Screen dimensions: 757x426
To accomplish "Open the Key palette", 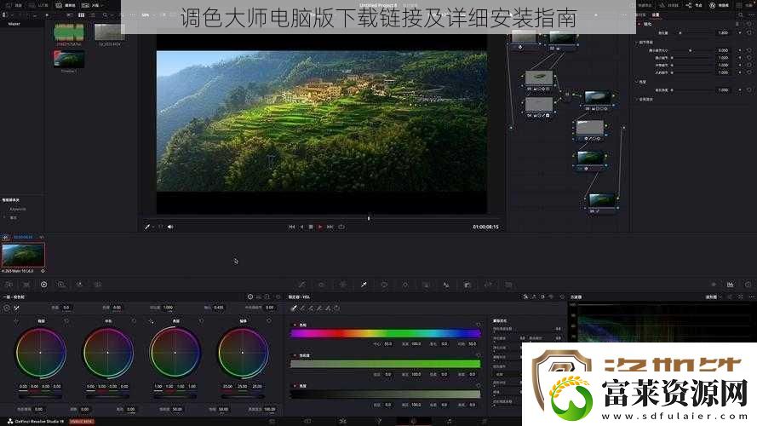I will 467,285.
